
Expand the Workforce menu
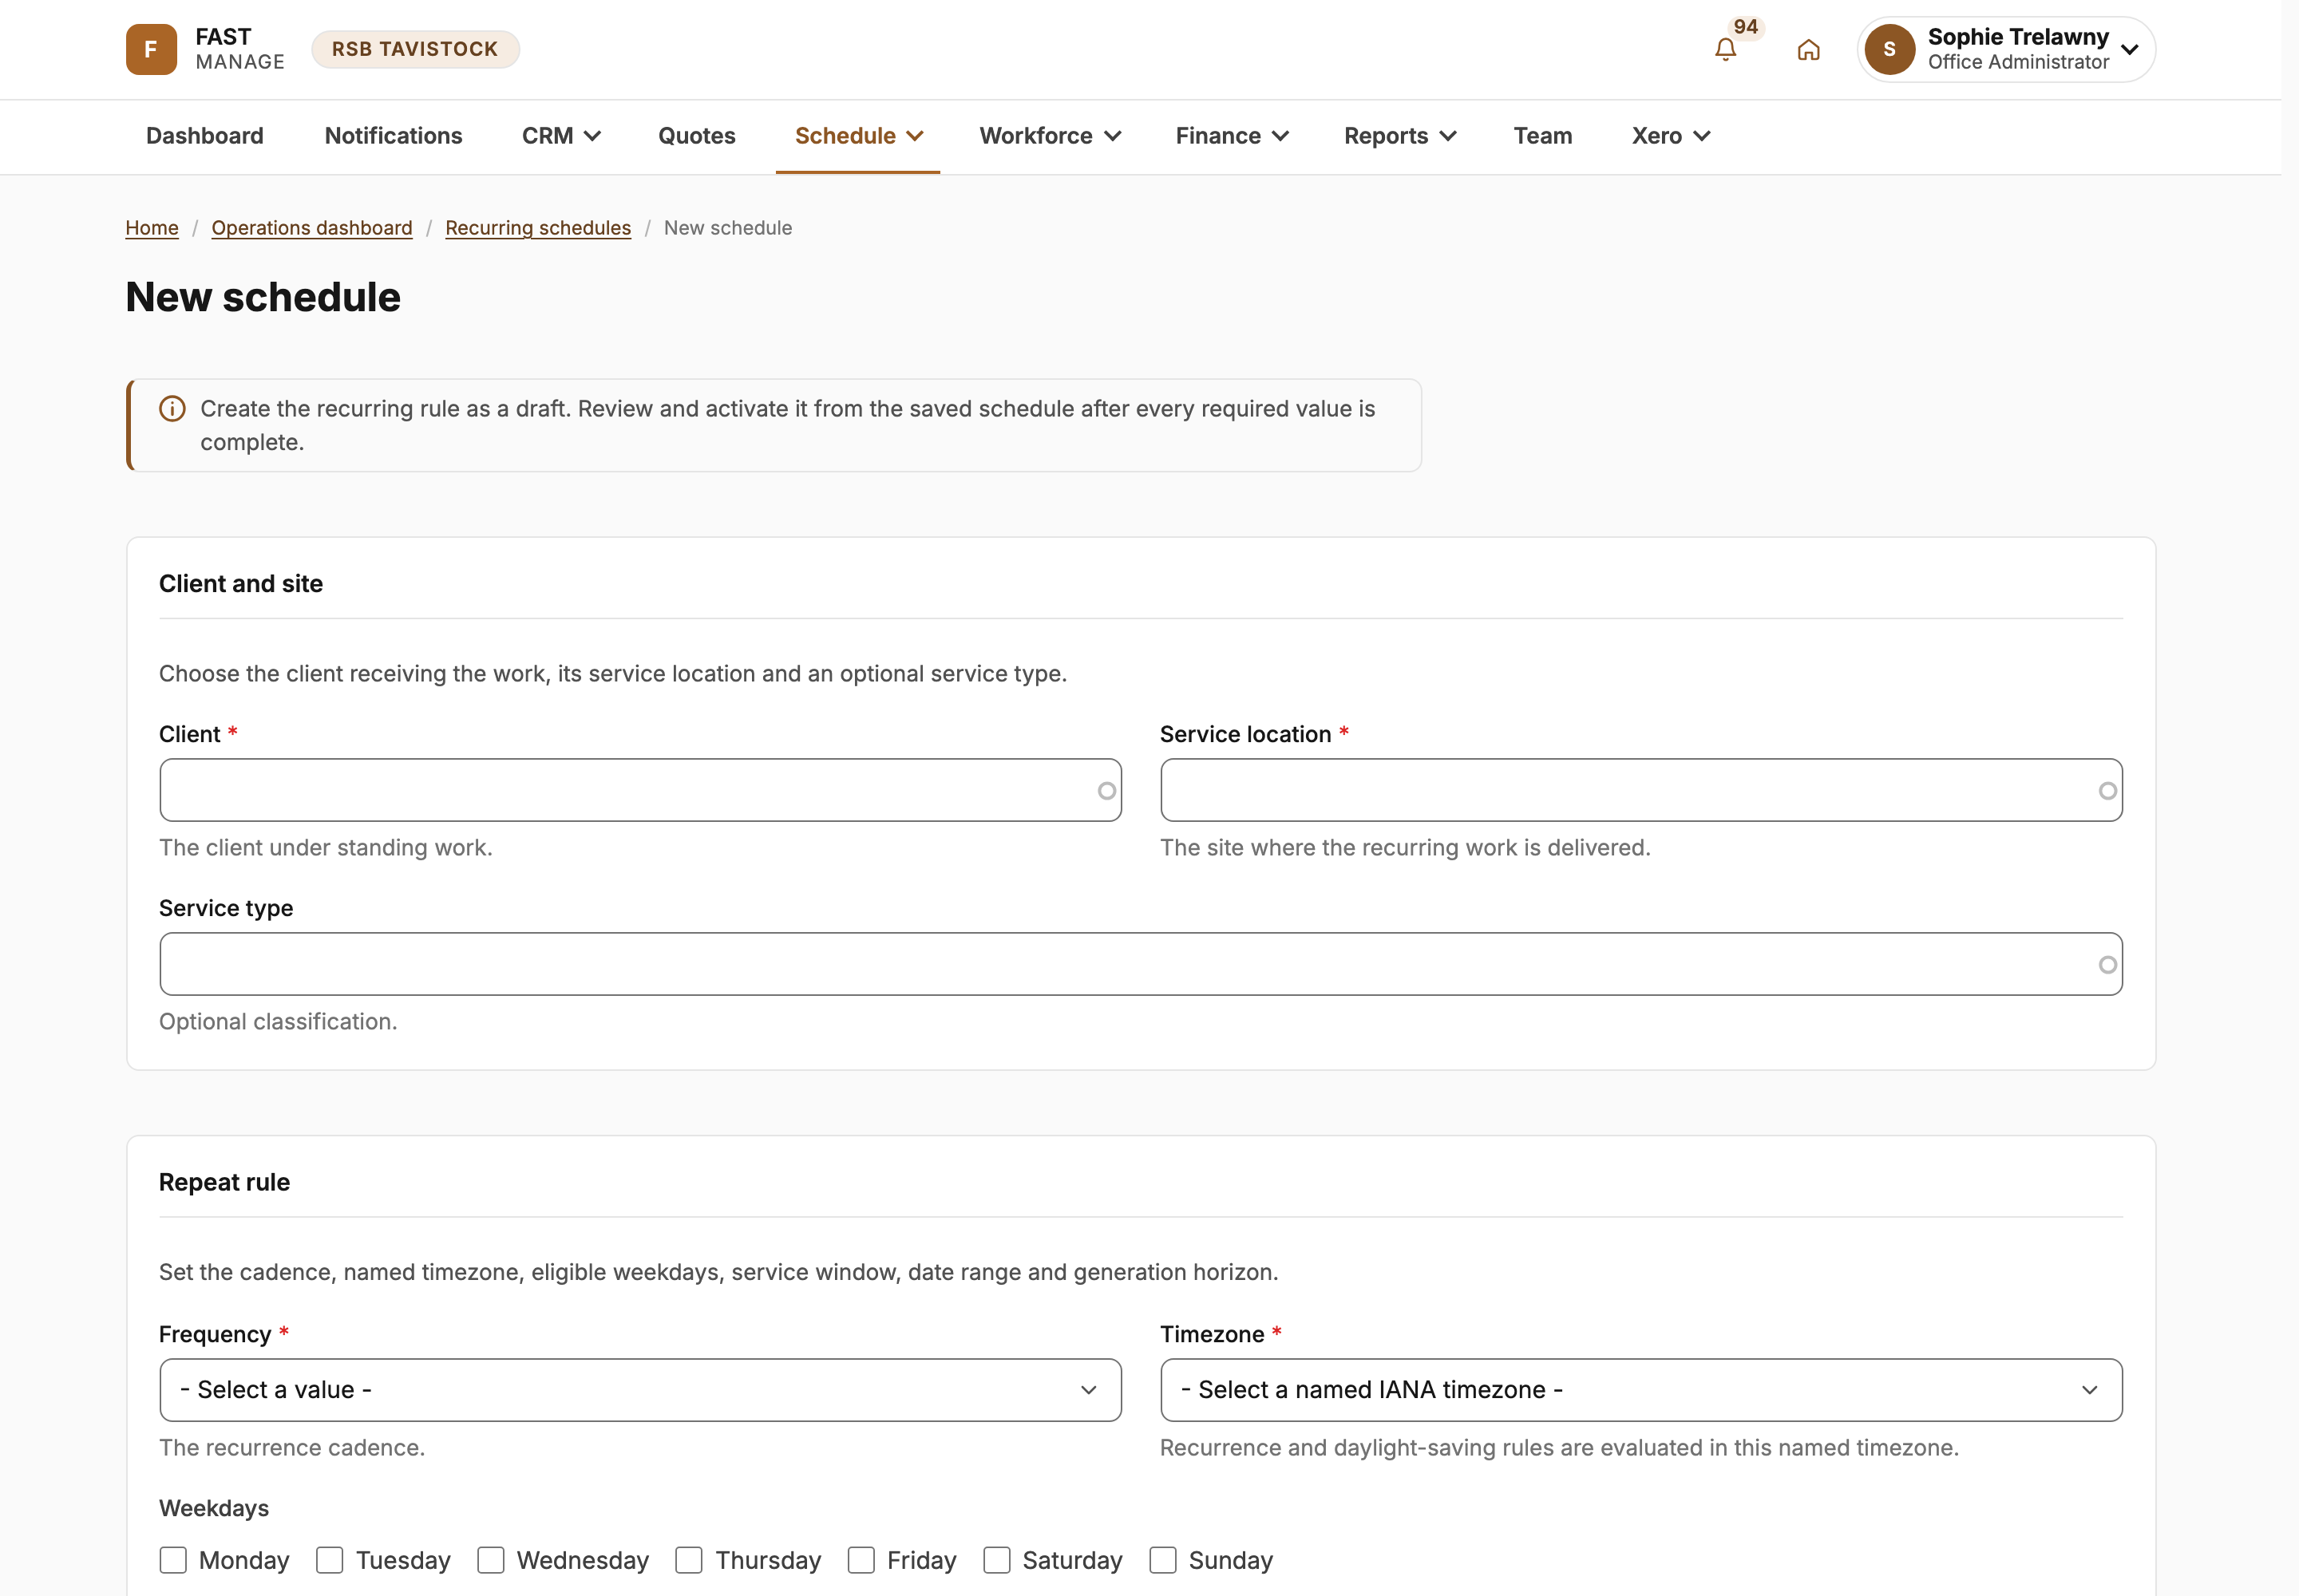[1050, 136]
